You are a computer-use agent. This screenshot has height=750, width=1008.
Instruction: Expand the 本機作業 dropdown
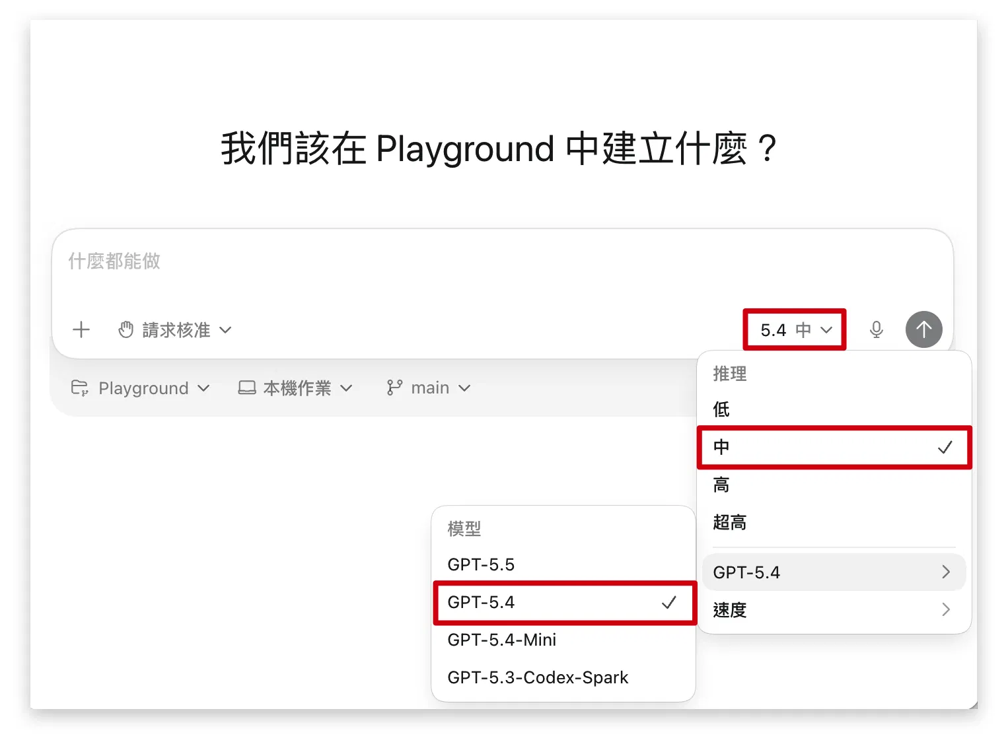pos(295,388)
